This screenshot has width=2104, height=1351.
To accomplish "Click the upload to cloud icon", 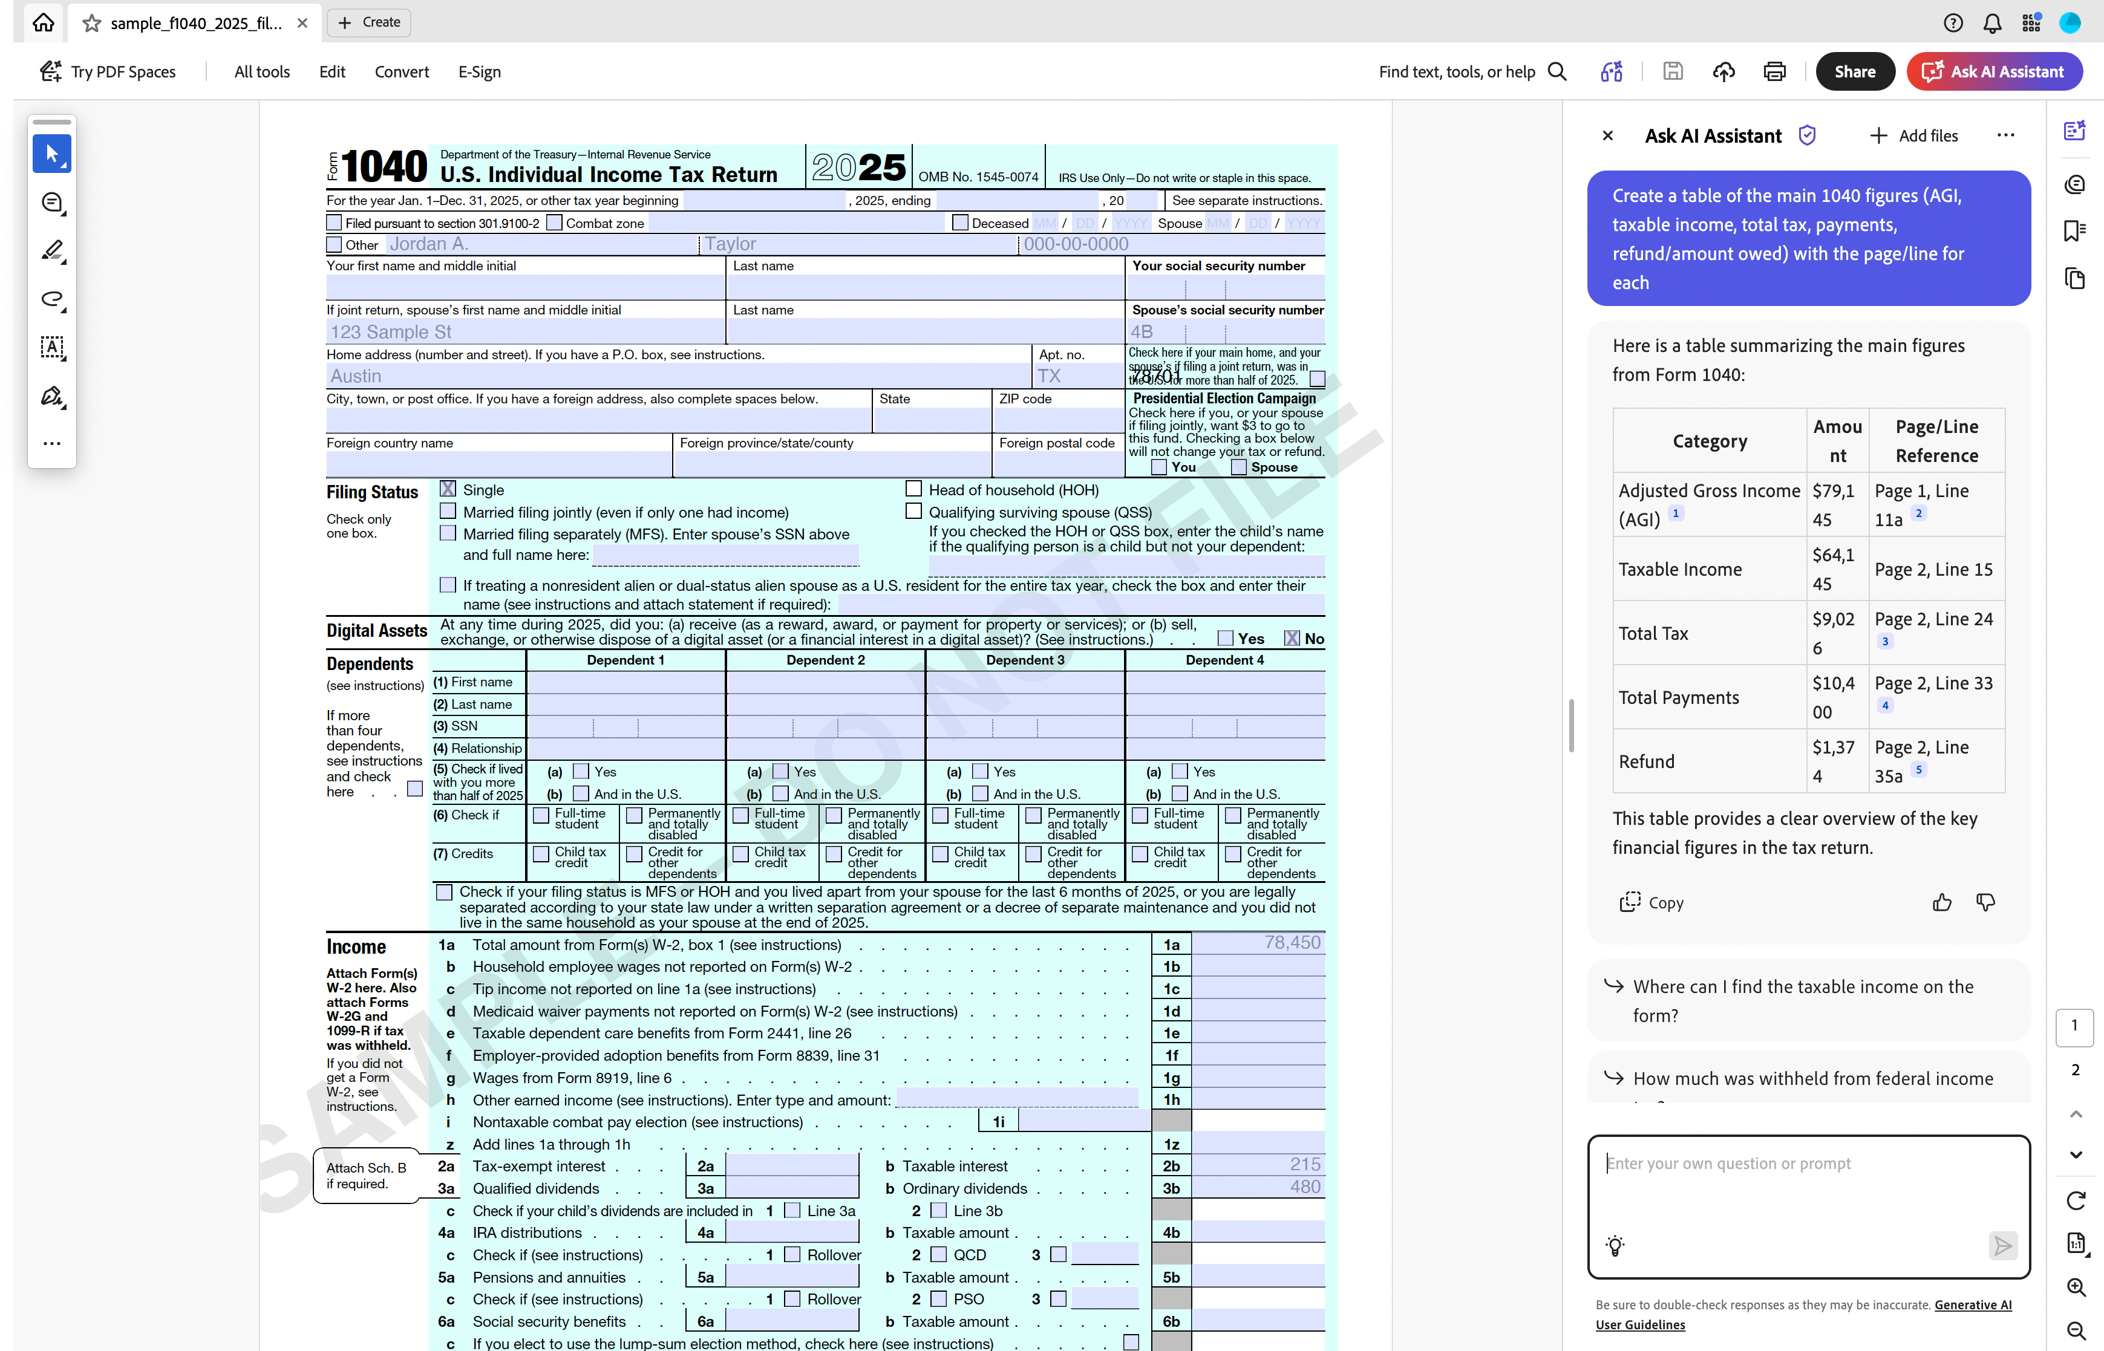I will tap(1723, 72).
